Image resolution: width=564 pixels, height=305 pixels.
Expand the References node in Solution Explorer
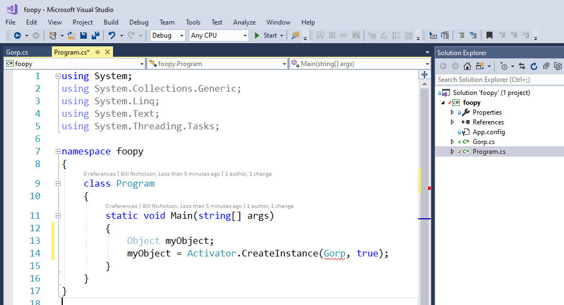coord(452,122)
